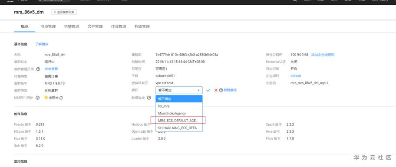Viewport: 396px width, 167px height.
Task: Click the VPC value vpc-ckf-test
Action: pos(165,83)
